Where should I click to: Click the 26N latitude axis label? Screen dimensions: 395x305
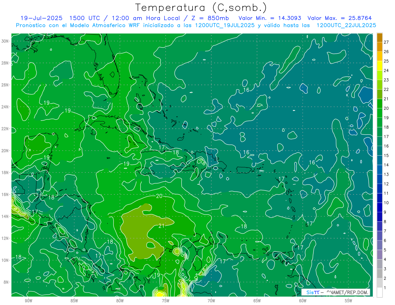click(x=6, y=85)
